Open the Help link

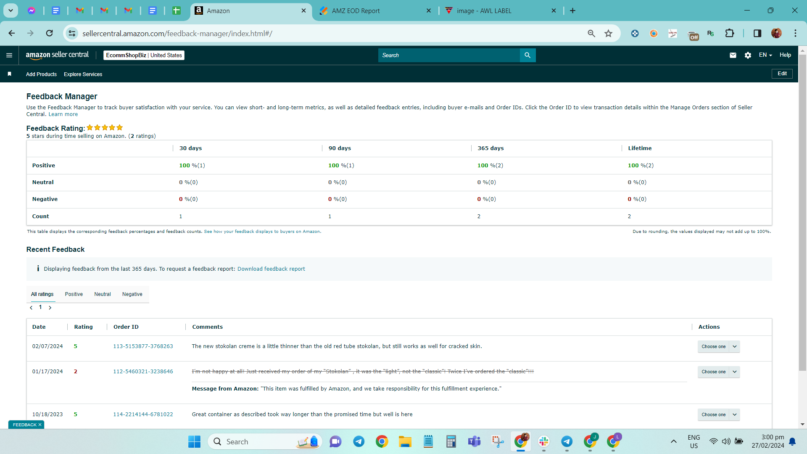(785, 55)
